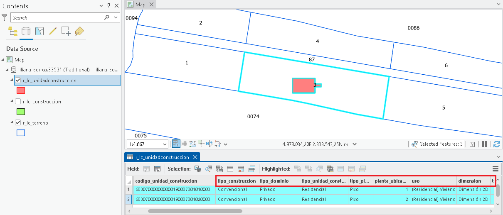503x215 pixels.
Task: Click the codigo_unidad_construccion column header
Action: [175, 181]
